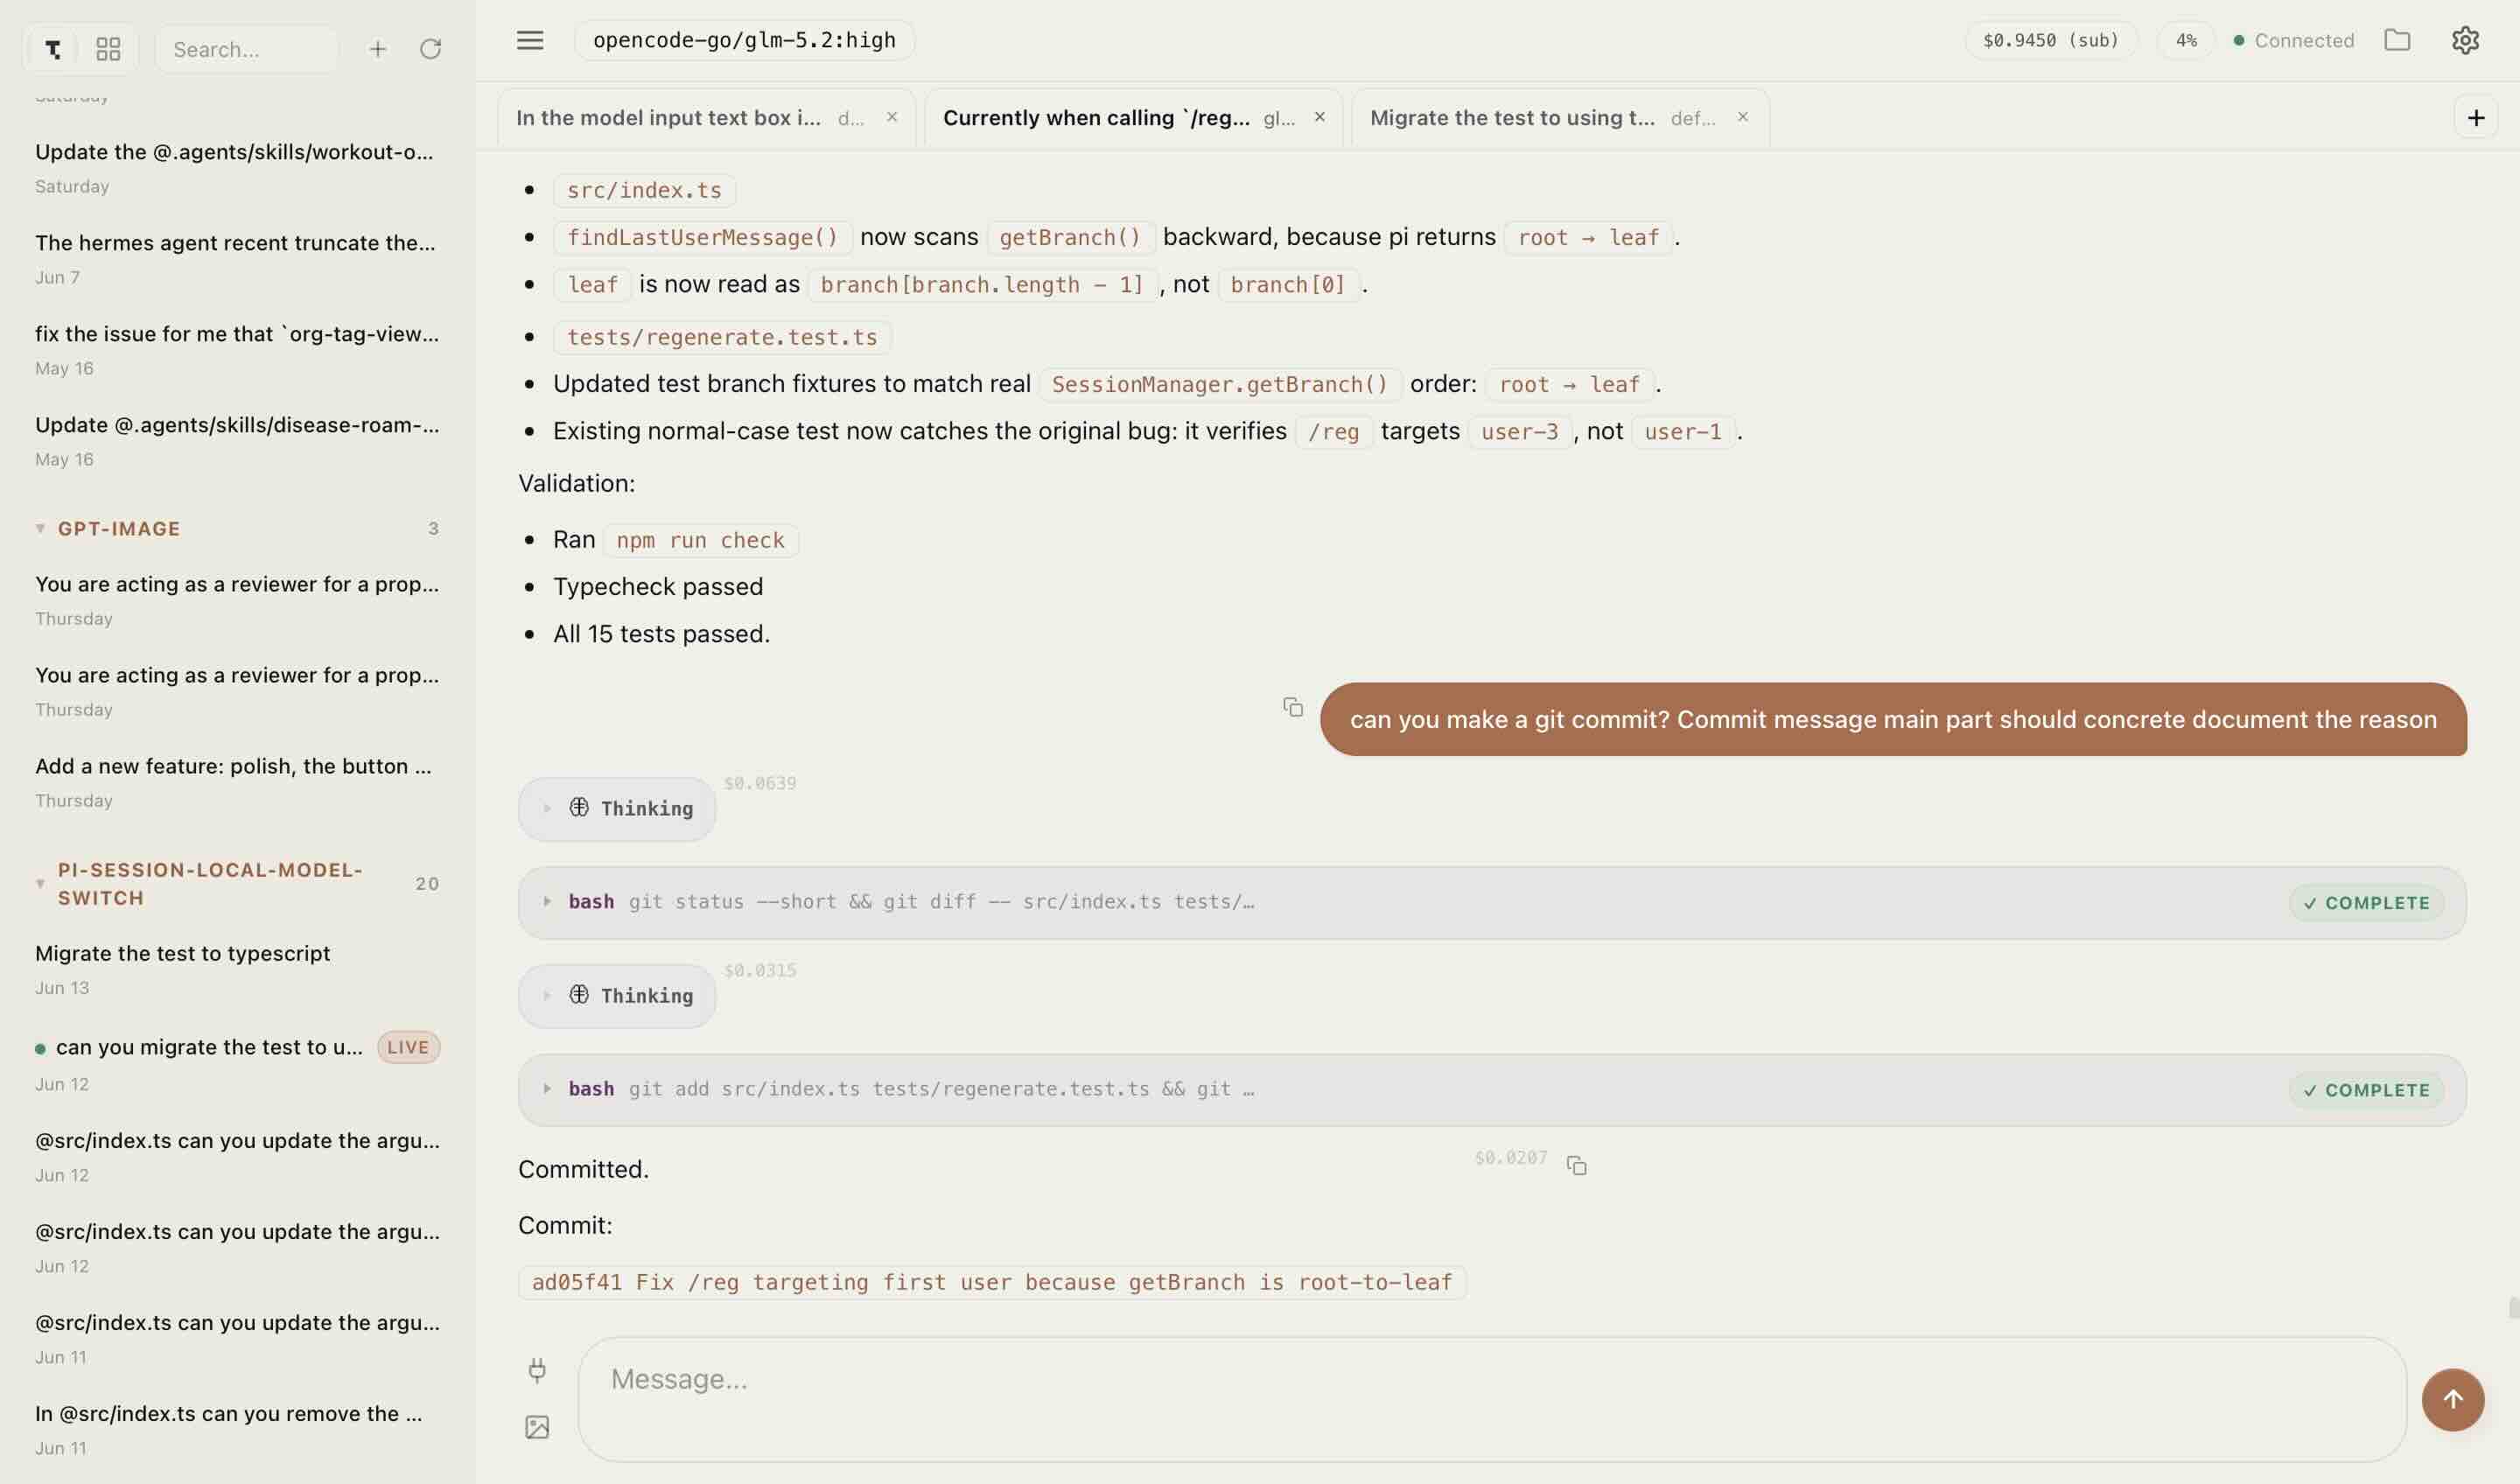Copy the user git commit message
Screen dimensions: 2520x1484
coord(1293,707)
